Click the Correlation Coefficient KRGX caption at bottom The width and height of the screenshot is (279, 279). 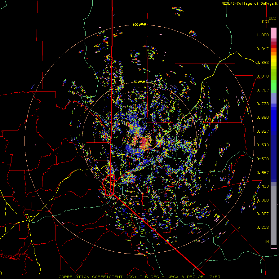139,277
